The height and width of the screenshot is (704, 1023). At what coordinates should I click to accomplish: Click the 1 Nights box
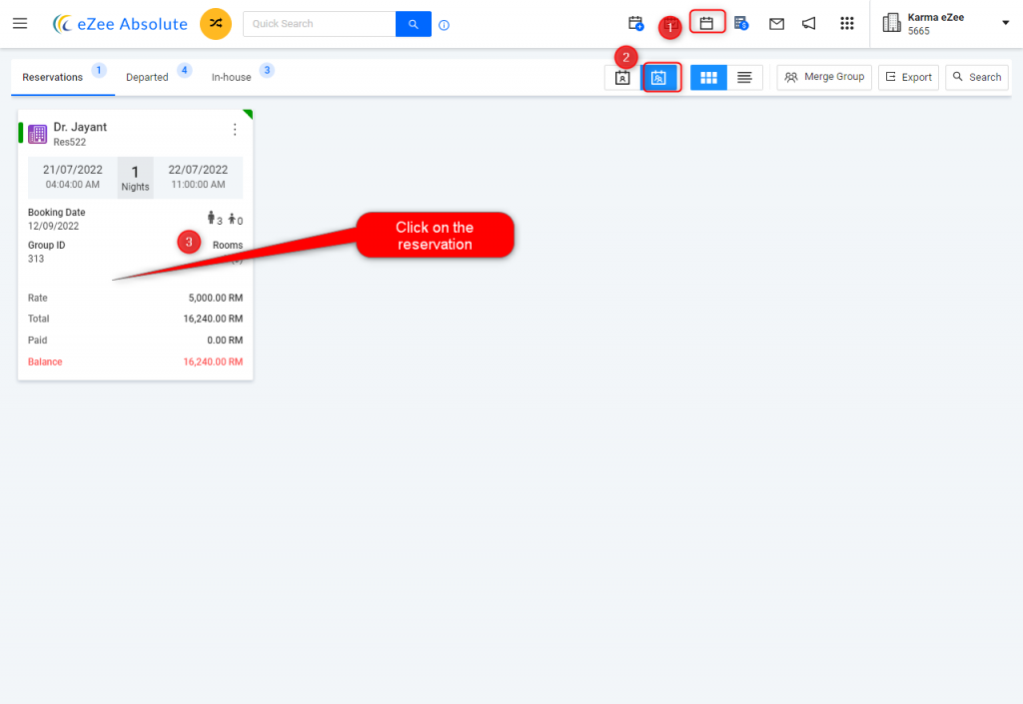pyautogui.click(x=135, y=178)
